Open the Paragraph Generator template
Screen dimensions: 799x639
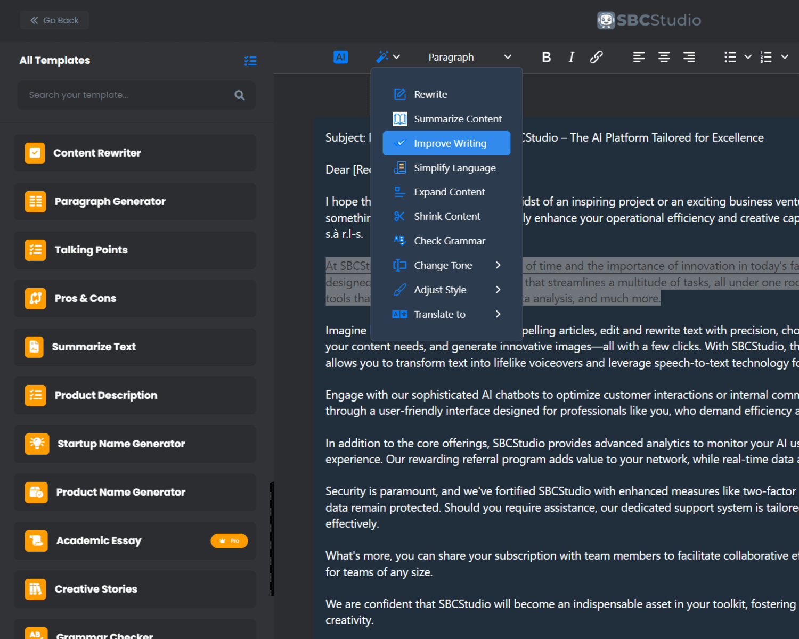click(135, 201)
